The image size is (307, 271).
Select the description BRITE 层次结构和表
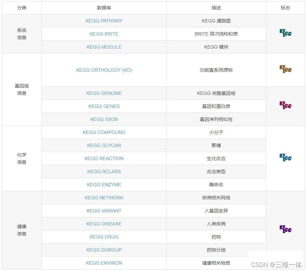point(216,34)
